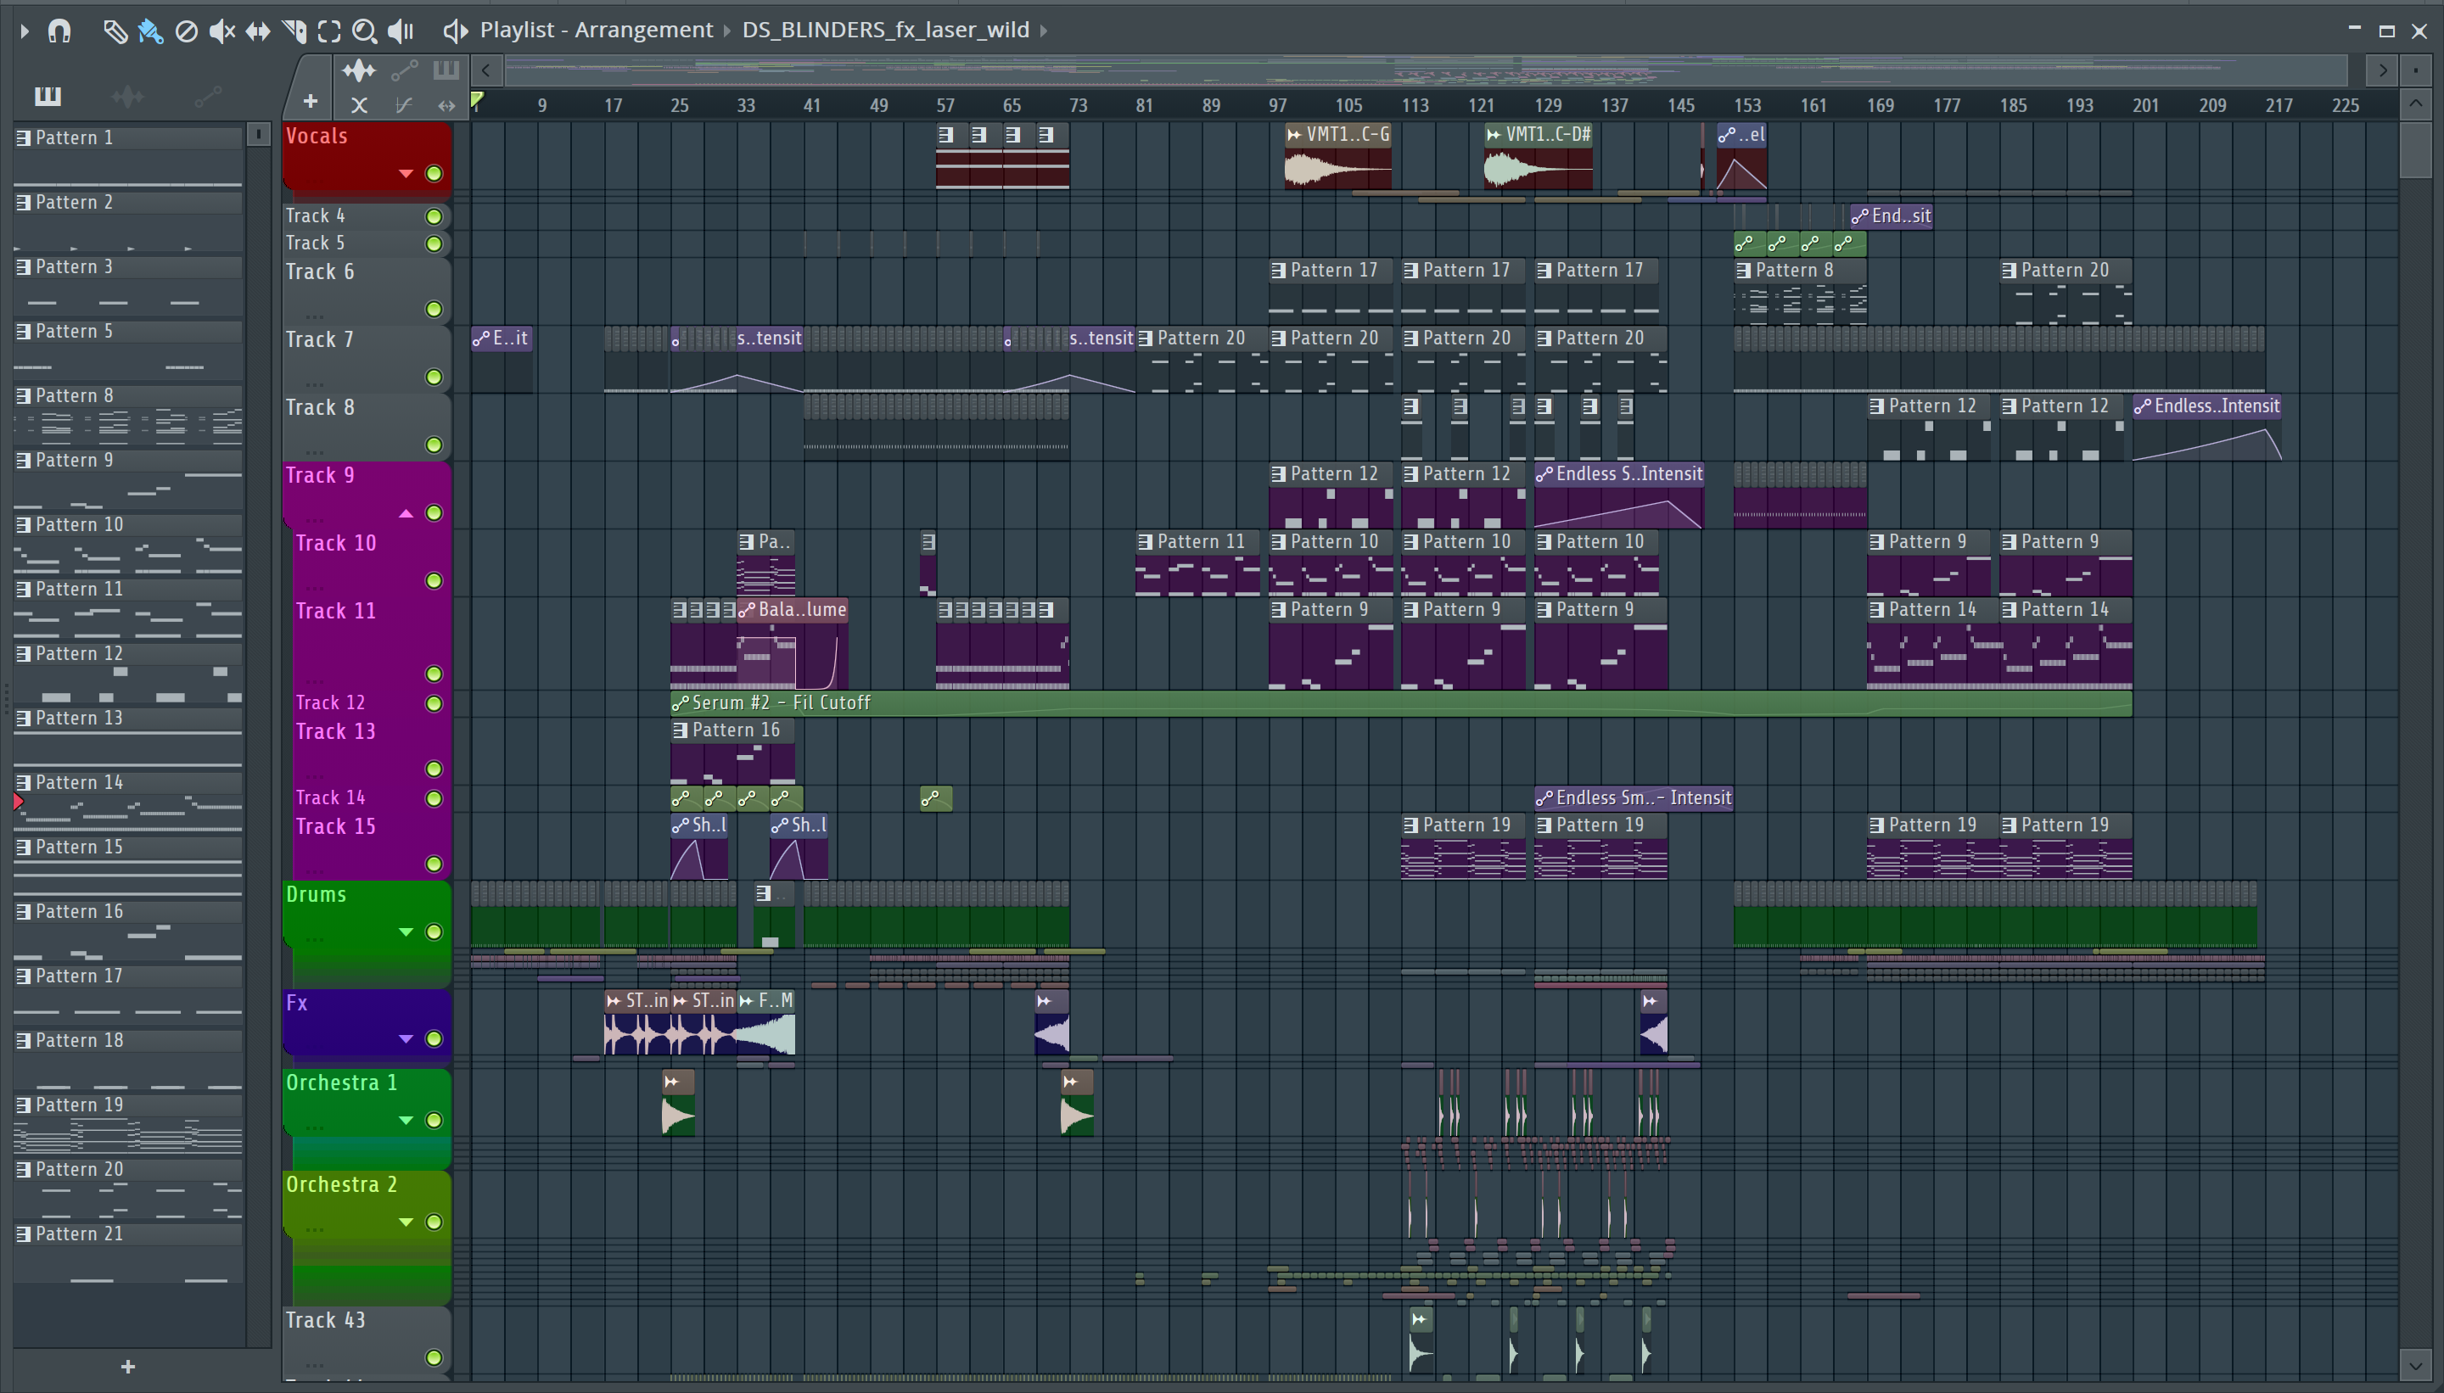Add a new track with plus button

coord(310,102)
